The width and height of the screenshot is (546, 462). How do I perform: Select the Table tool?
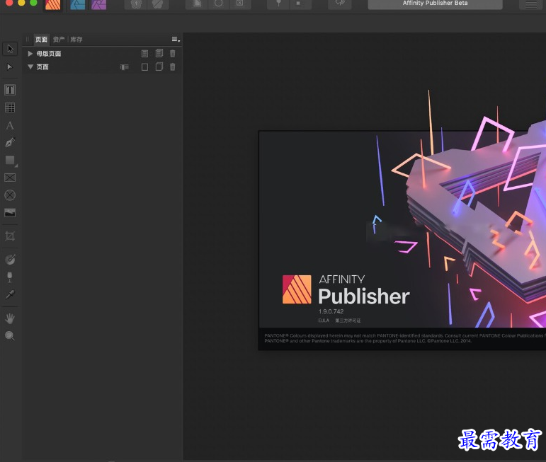point(10,108)
